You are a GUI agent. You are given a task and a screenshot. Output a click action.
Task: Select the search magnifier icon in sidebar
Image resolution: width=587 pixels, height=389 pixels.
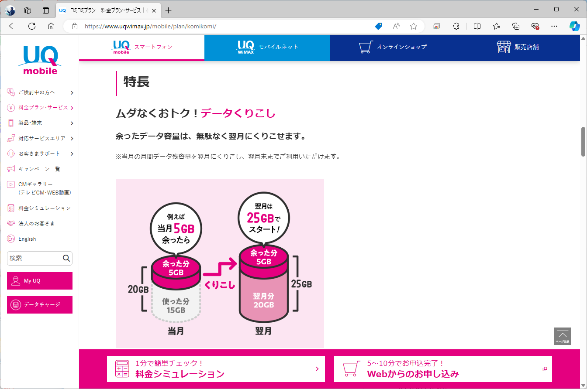coord(66,258)
